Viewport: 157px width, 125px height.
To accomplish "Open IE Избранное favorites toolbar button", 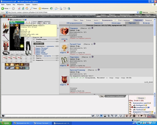I will click(43, 9).
